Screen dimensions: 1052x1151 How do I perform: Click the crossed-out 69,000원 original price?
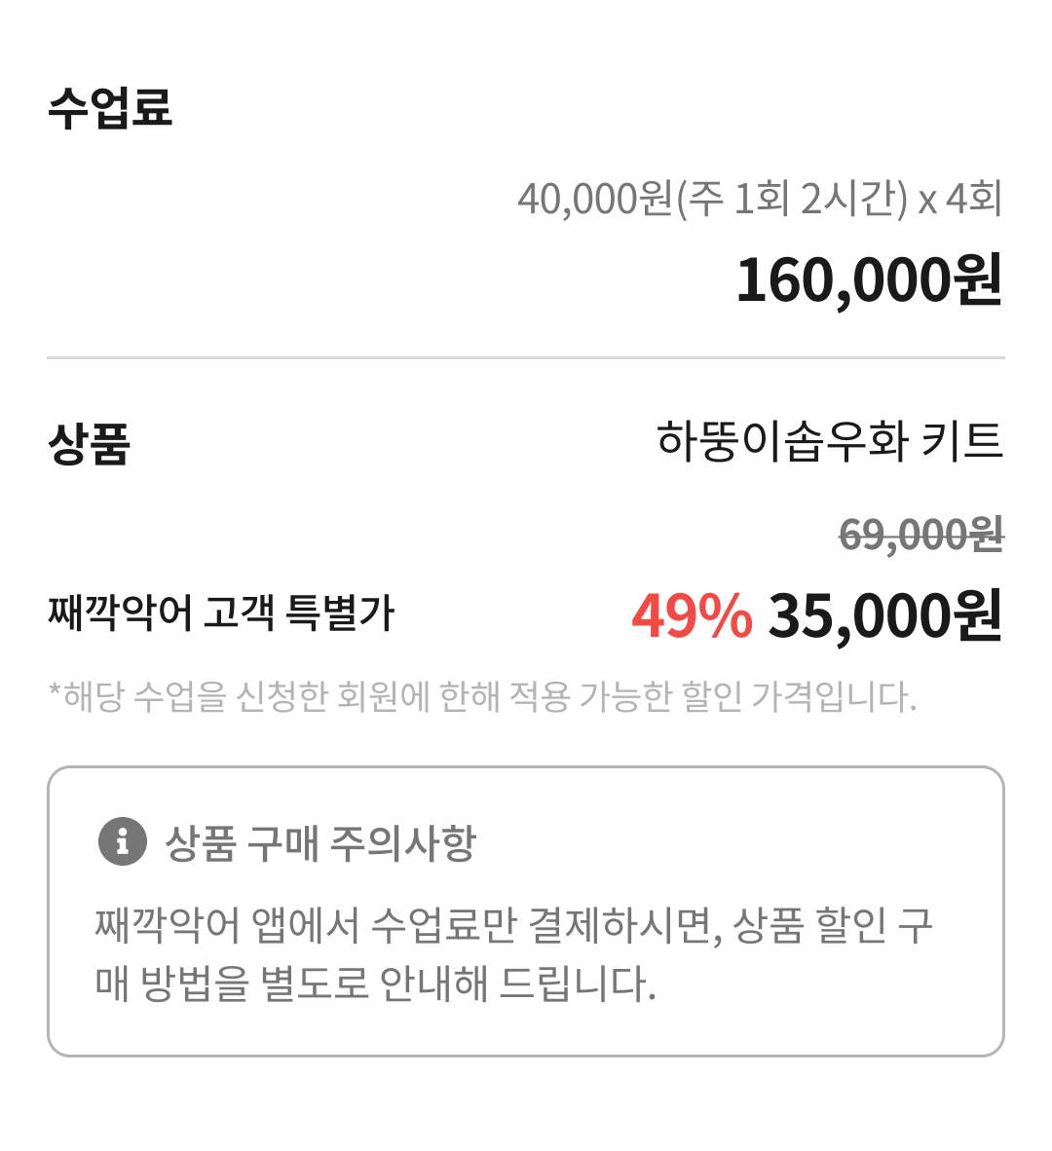920,535
